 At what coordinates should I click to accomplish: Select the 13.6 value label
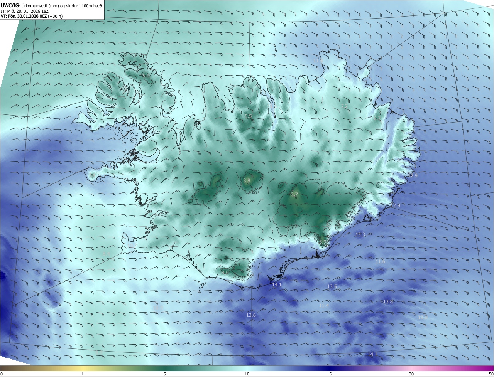pyautogui.click(x=251, y=315)
